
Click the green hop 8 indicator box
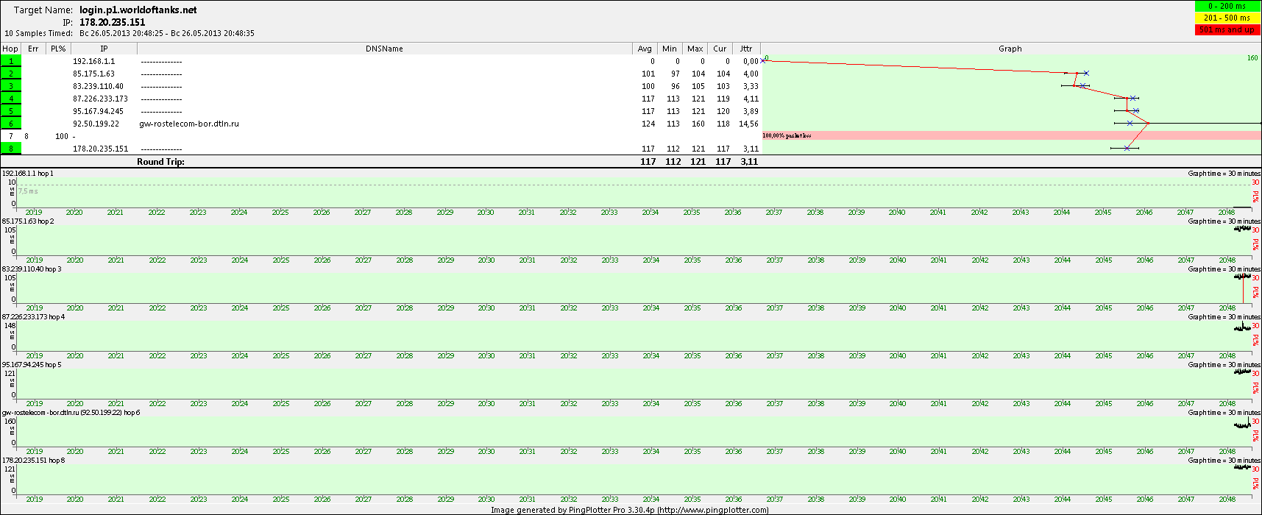tap(11, 149)
